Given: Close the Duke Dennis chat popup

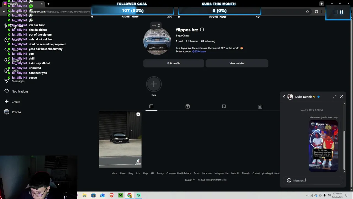Looking at the screenshot, I should point(341,97).
